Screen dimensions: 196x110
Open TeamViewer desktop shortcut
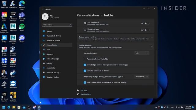(13, 85)
